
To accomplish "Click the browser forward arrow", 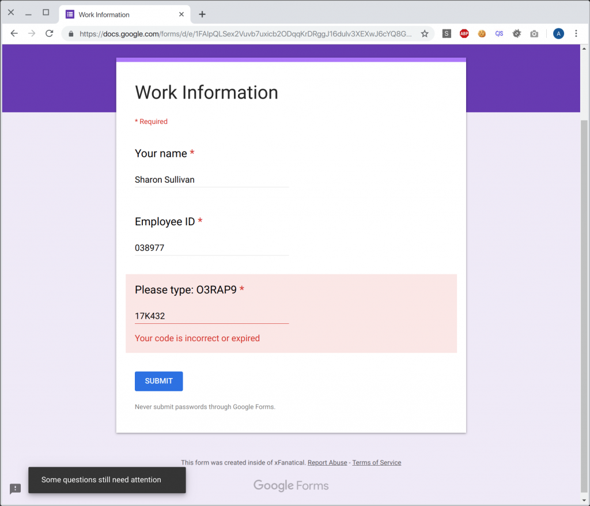I will (32, 33).
